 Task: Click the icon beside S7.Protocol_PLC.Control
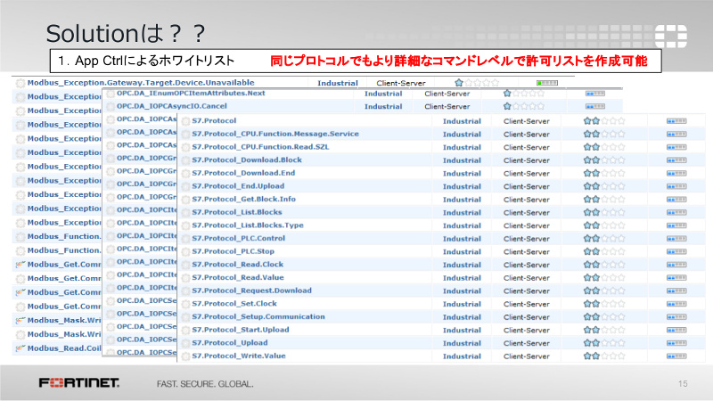185,239
